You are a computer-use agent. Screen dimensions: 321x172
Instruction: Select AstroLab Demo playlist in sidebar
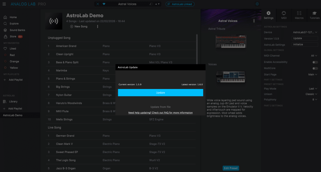pos(20,115)
